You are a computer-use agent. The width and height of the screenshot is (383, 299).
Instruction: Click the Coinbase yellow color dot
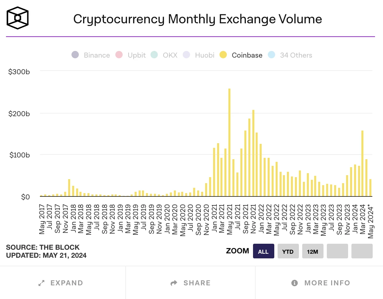(223, 55)
